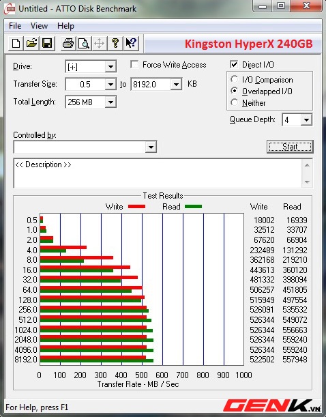
Task: Click the Transfer Rate - MB / Sec label
Action: [138, 384]
